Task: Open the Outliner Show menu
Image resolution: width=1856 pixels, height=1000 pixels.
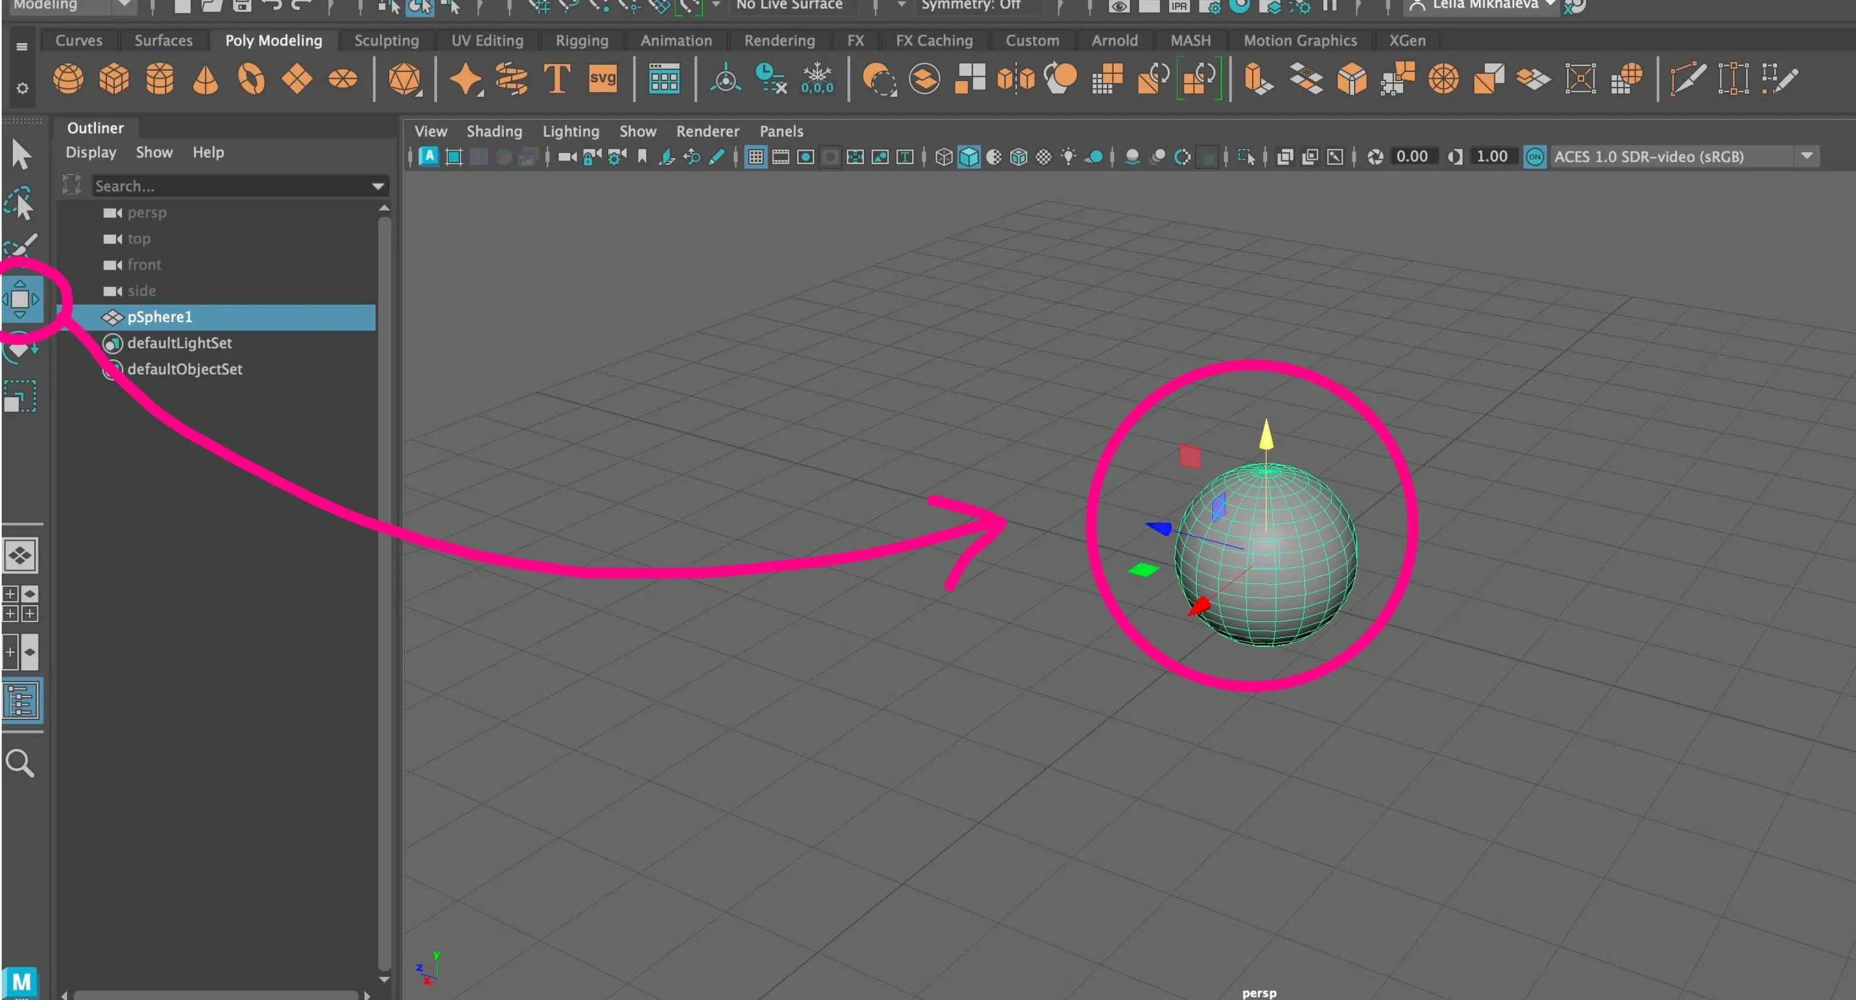Action: click(x=154, y=152)
